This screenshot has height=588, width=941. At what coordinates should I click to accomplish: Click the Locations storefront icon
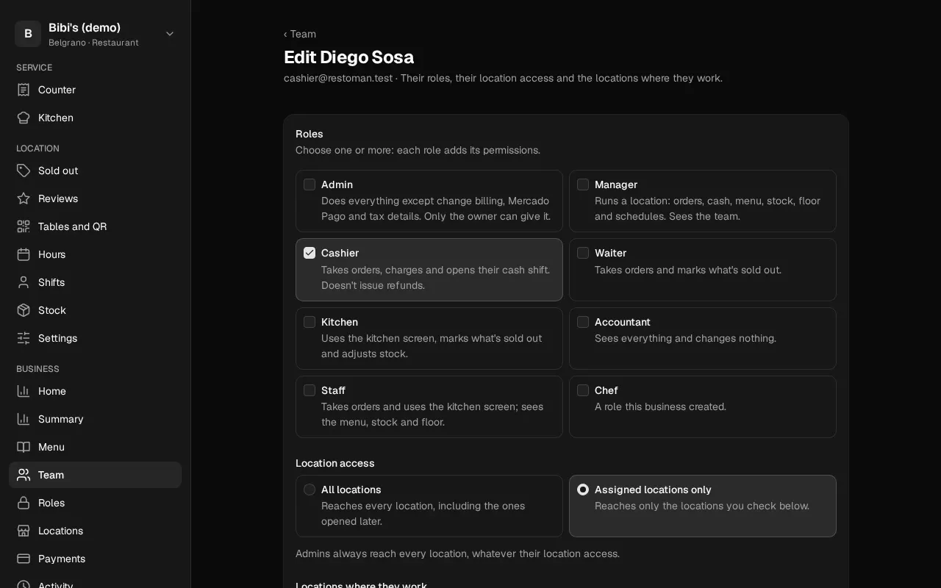(24, 531)
